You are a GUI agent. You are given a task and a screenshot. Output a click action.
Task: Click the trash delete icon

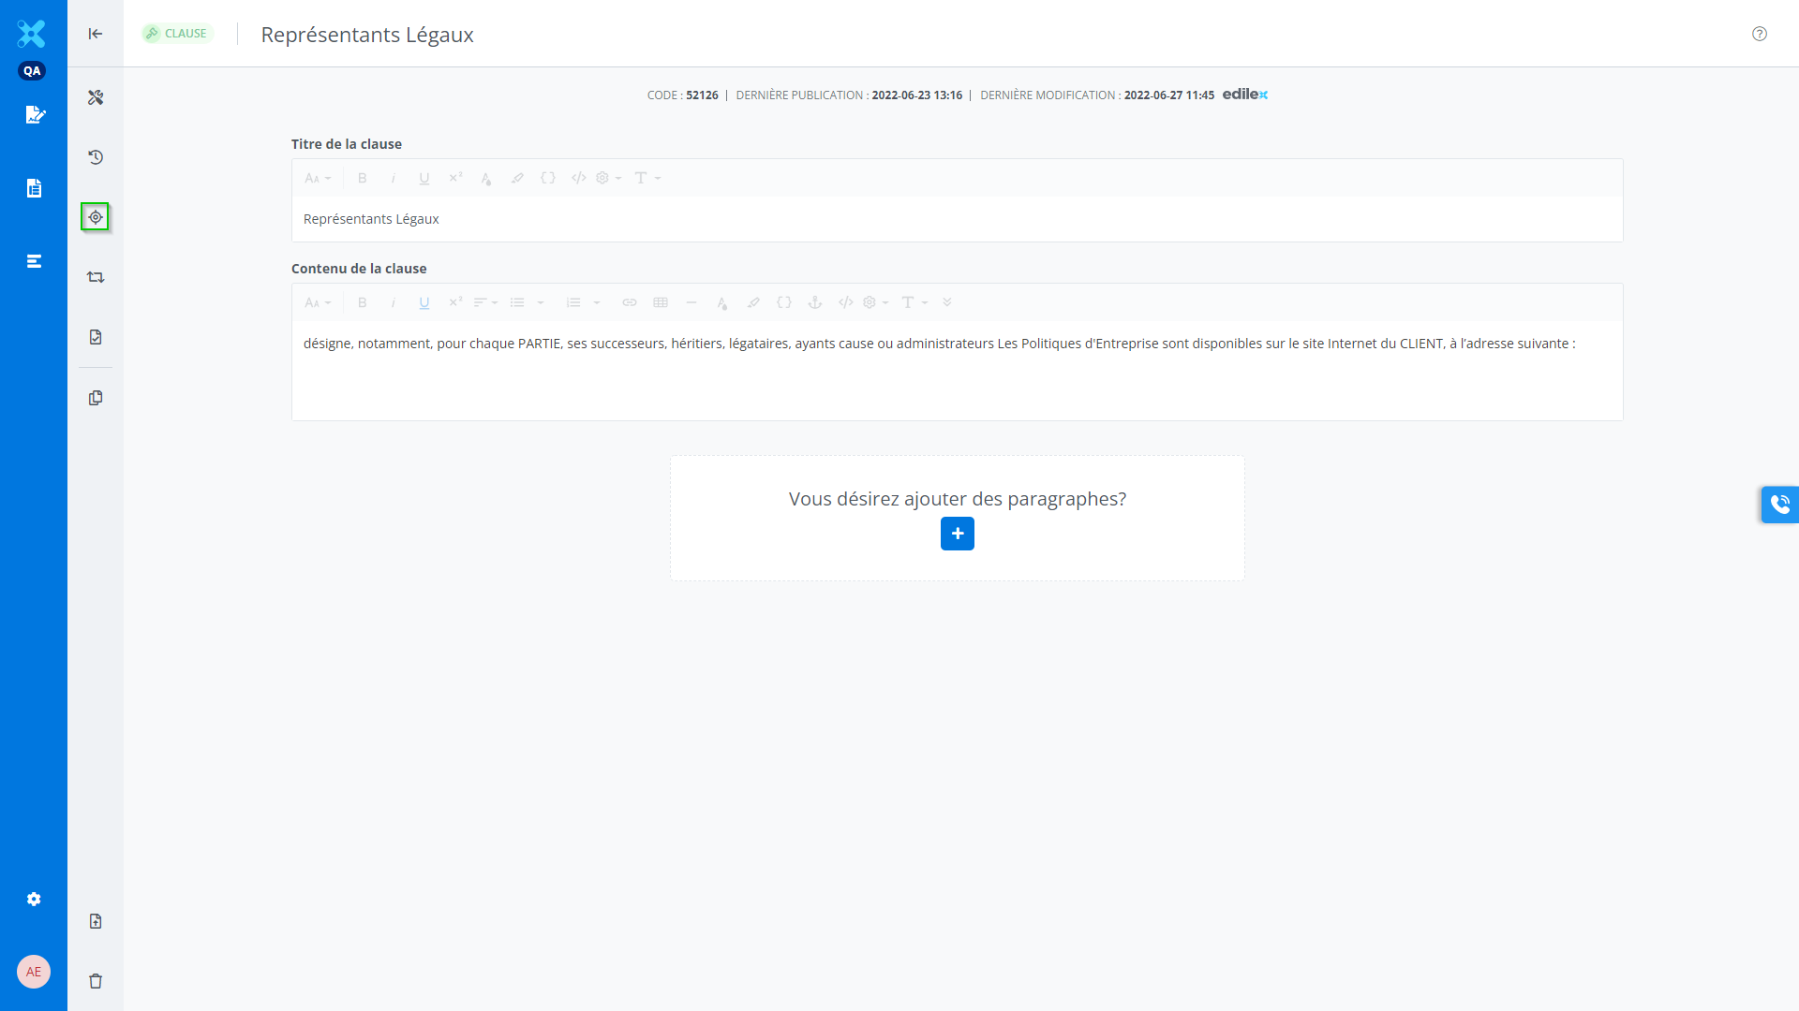[96, 981]
